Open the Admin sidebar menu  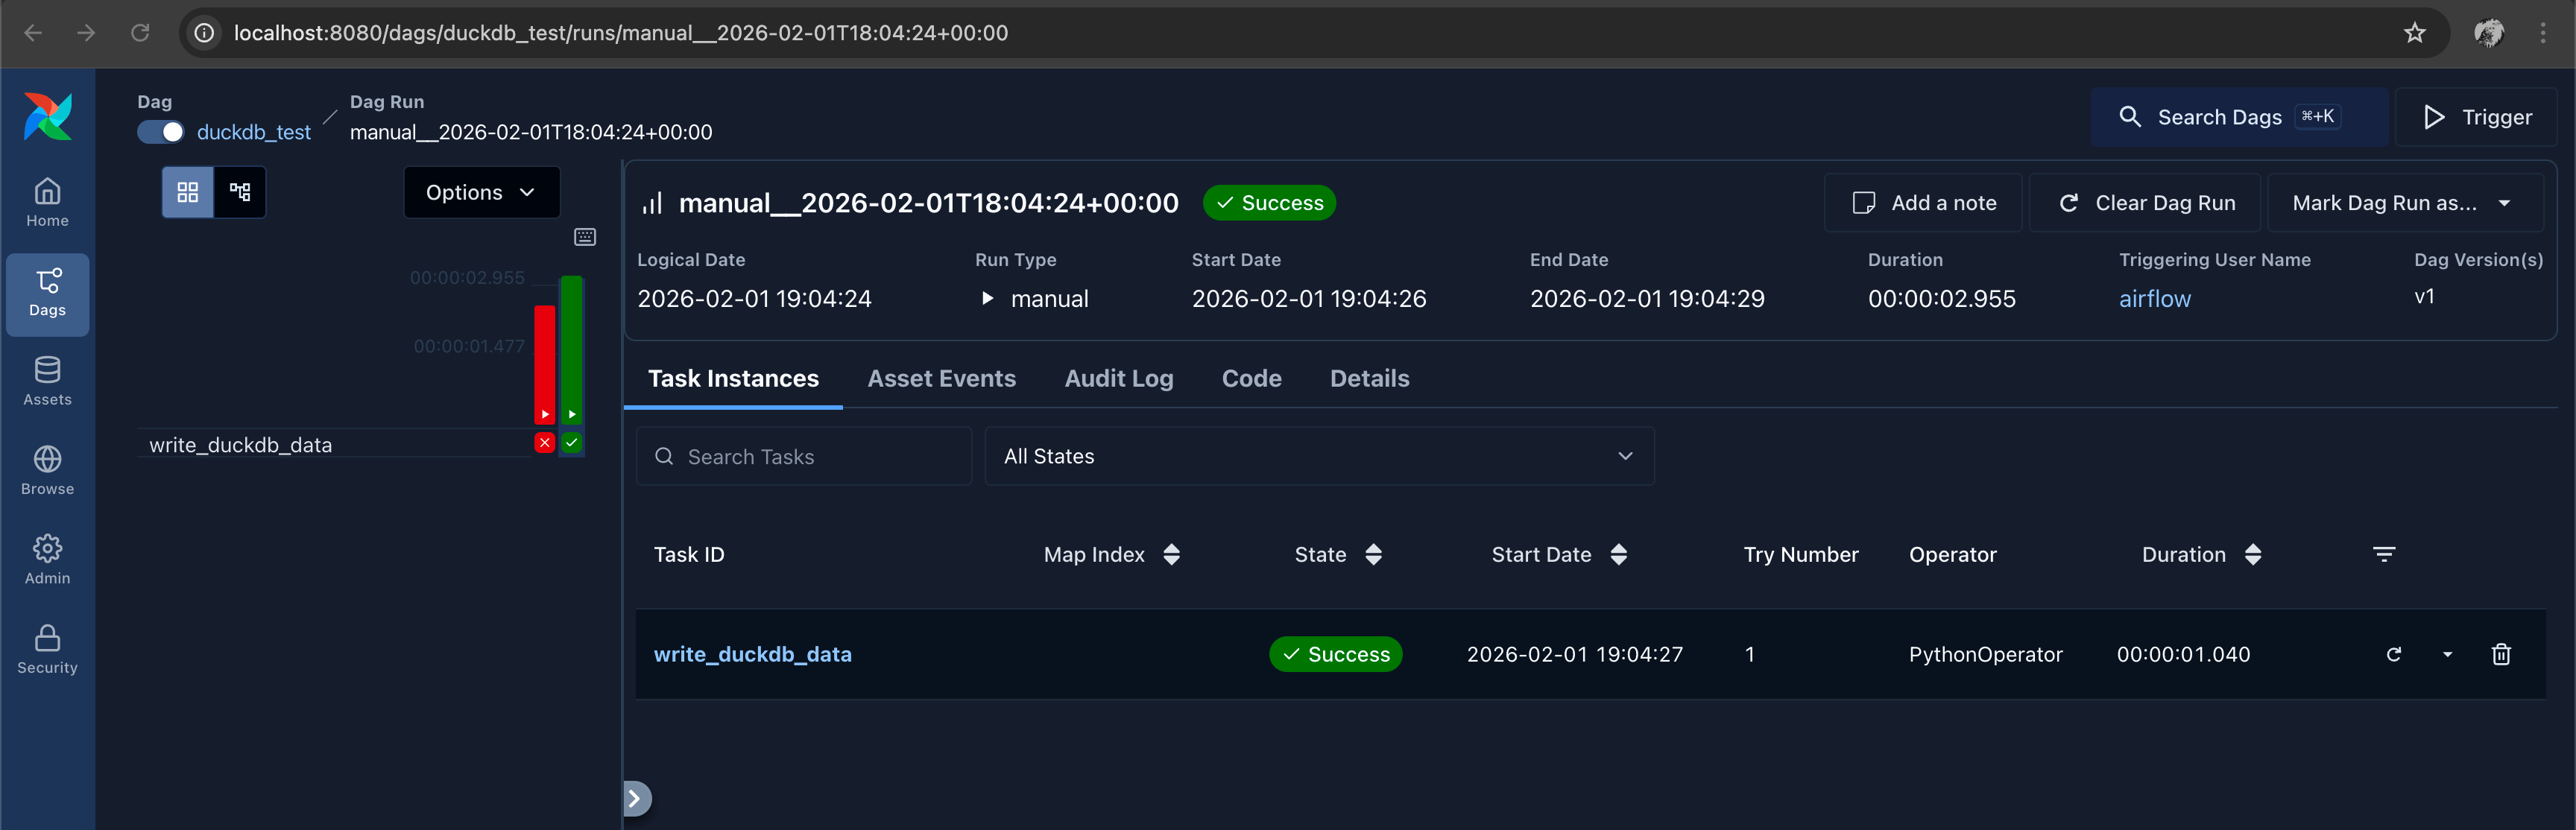(47, 561)
